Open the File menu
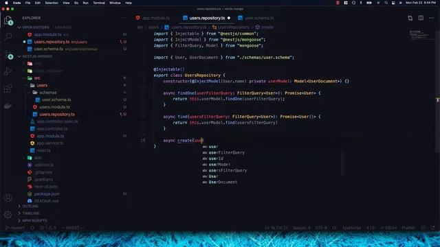This screenshot has width=440, height=247. [x=27, y=3]
